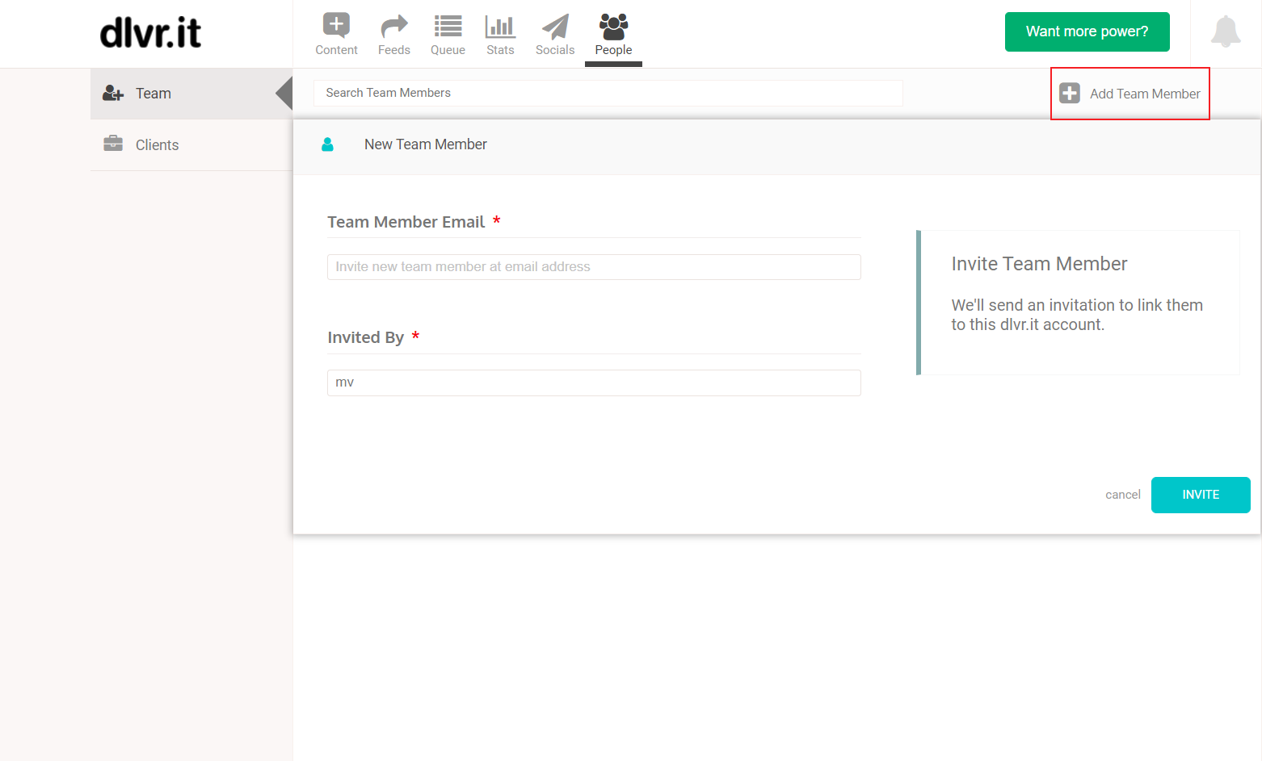Click the Invited By label

365,337
